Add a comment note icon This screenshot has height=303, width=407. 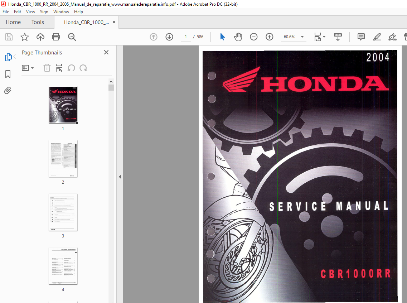tap(361, 37)
